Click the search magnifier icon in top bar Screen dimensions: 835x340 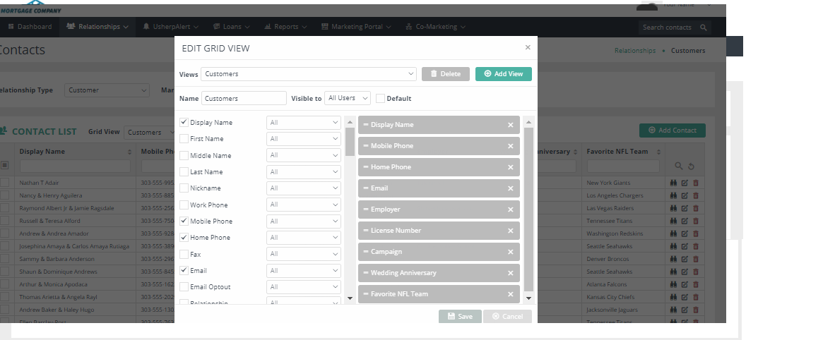[x=703, y=28]
